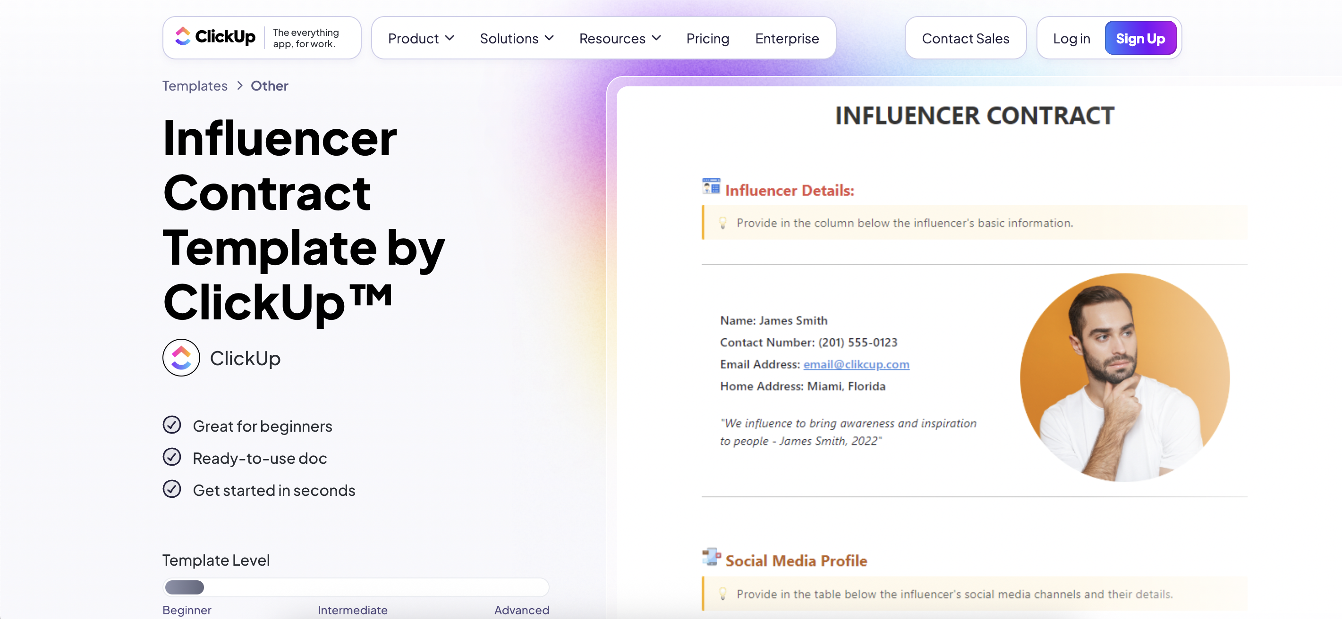This screenshot has width=1342, height=619.
Task: Expand the Product dropdown menu
Action: point(421,39)
